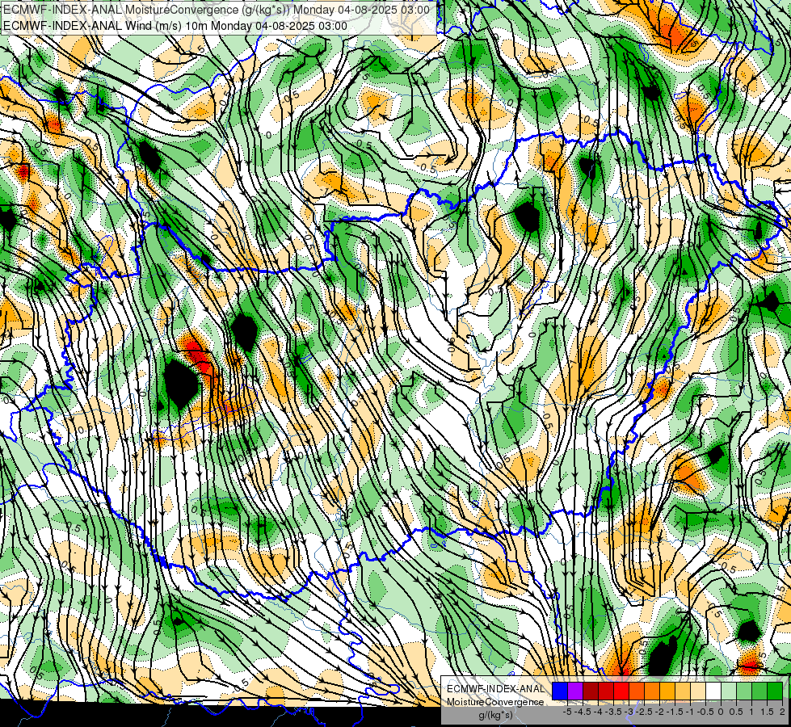Screen dimensions: 791x727
Task: Click the -4.5 legend tick label
Action: tap(583, 712)
